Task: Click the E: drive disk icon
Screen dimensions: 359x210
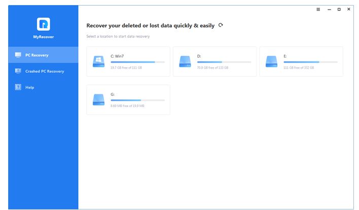Action: 271,62
